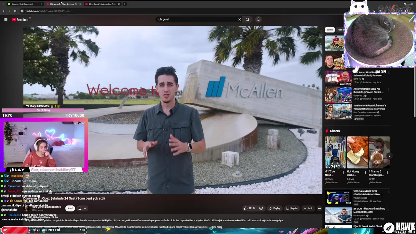Open Cem Yılmaz Gora video thumbnail

[338, 78]
